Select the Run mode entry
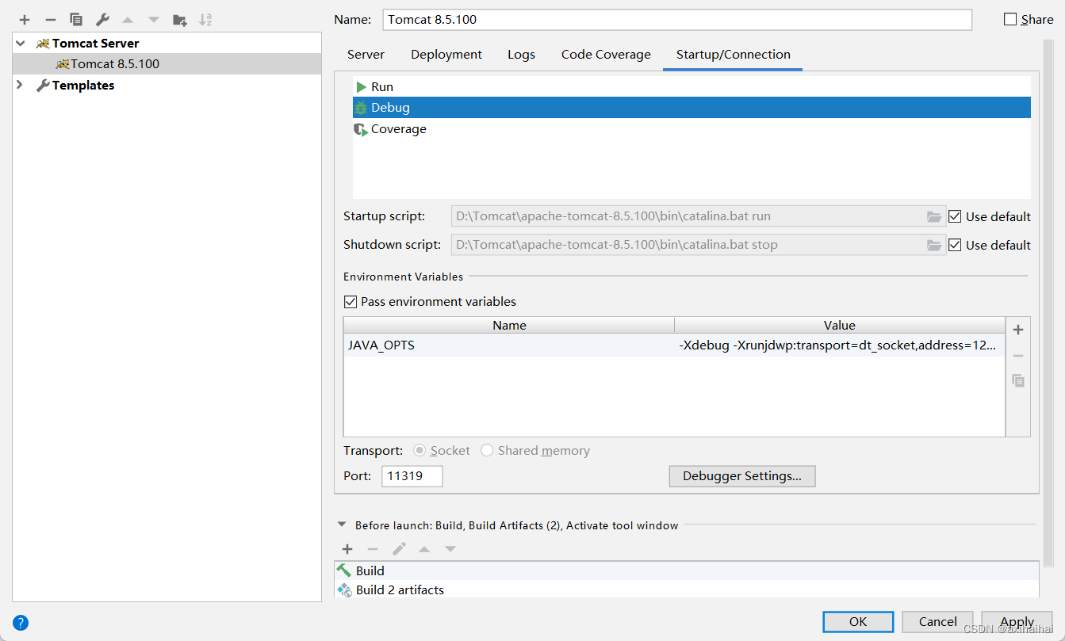Viewport: 1065px width, 641px height. [x=691, y=86]
